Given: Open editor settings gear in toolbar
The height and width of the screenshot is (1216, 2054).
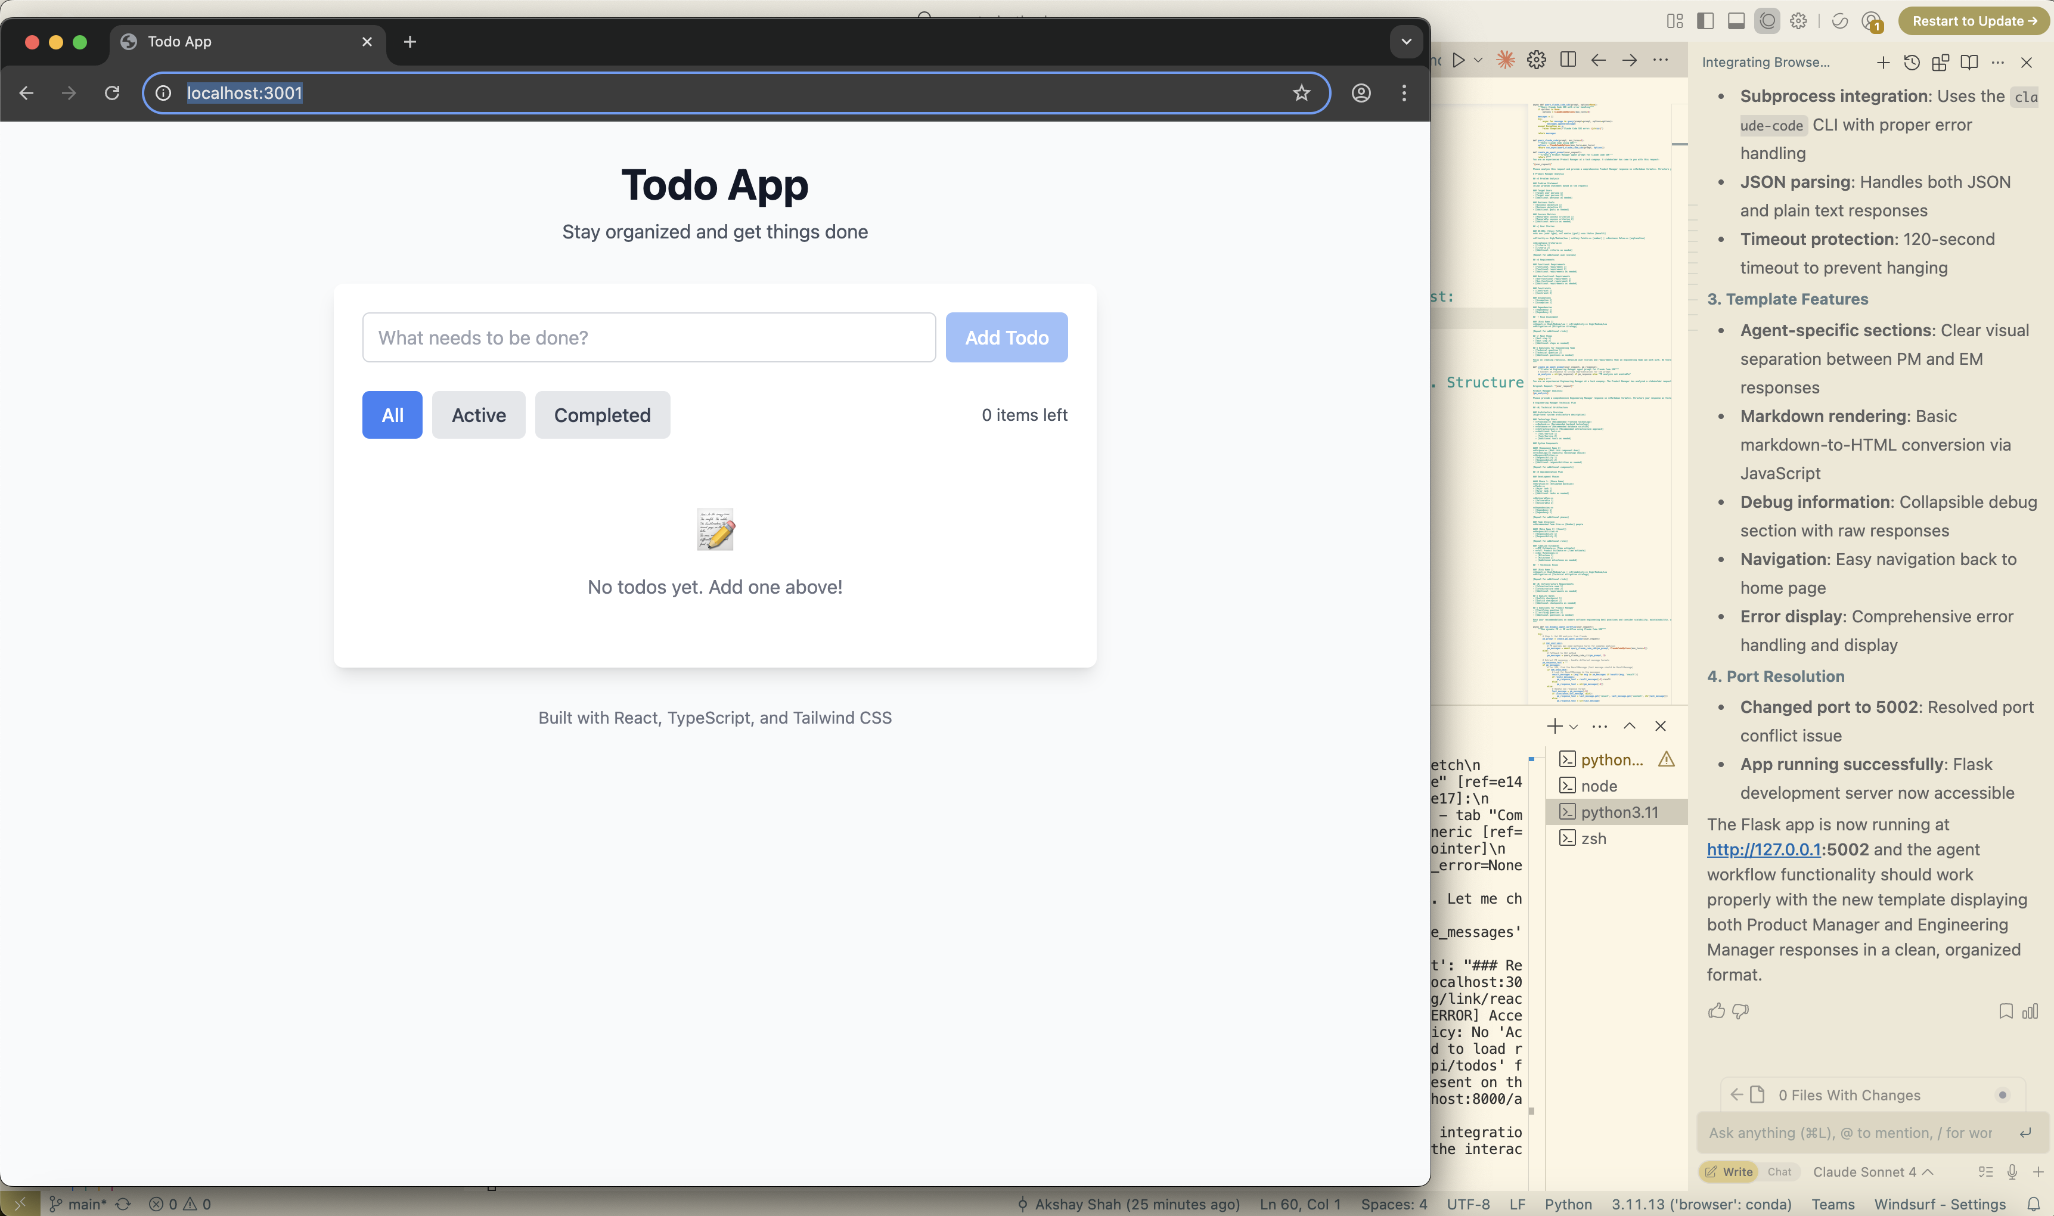Looking at the screenshot, I should point(1536,60).
